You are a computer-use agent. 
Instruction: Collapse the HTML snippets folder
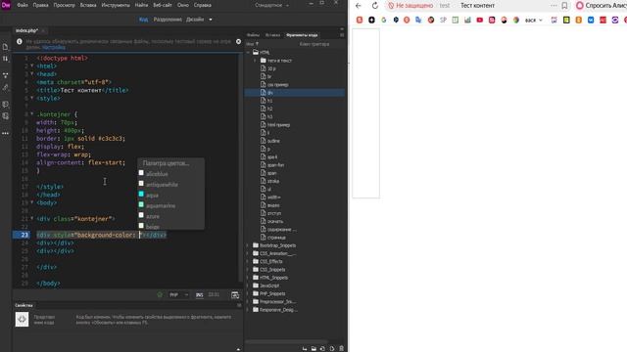coord(248,52)
